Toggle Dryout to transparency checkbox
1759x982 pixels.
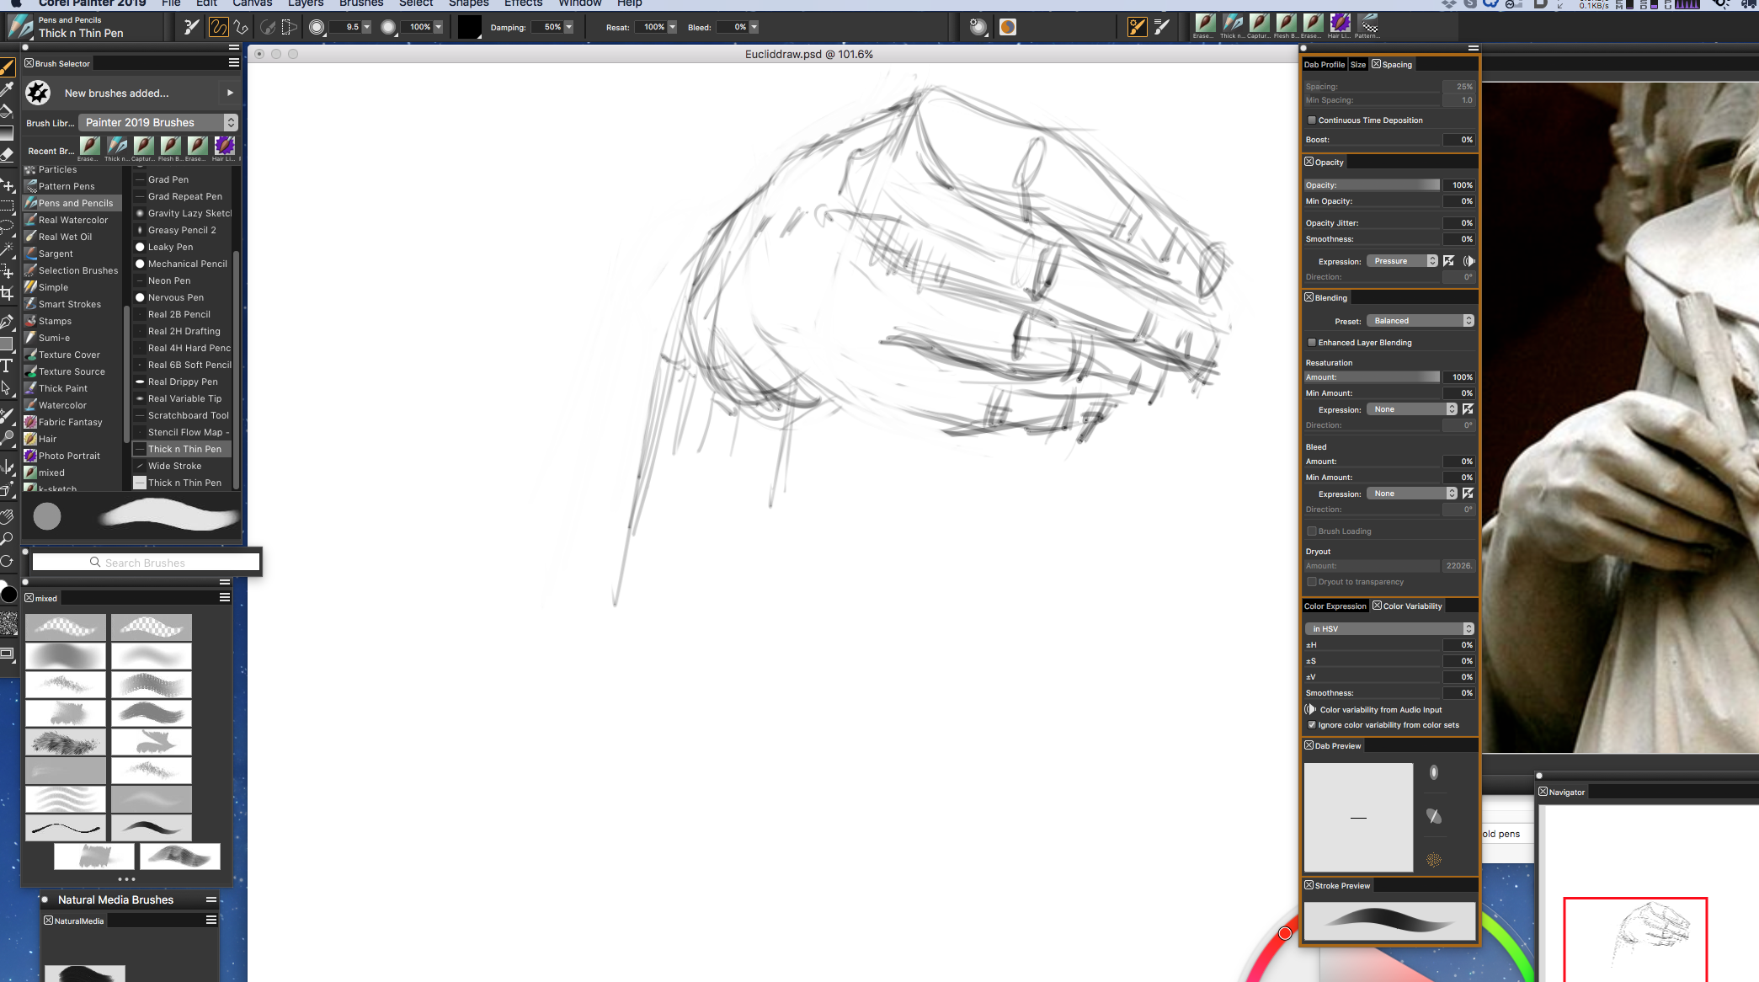[x=1314, y=582]
